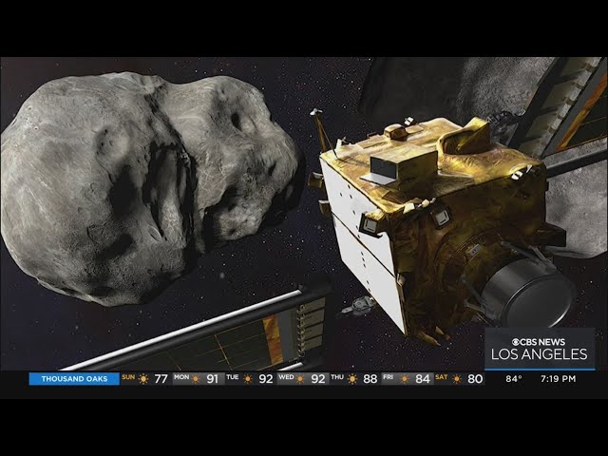Click the 7:19 PM clock text
This screenshot has height=456, width=608.
tap(558, 379)
